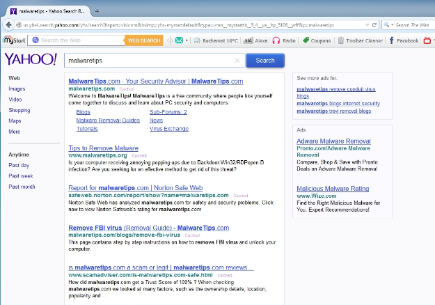Open the Radio headphones toolbar item
Screen dimensions: 435x305
(284, 40)
